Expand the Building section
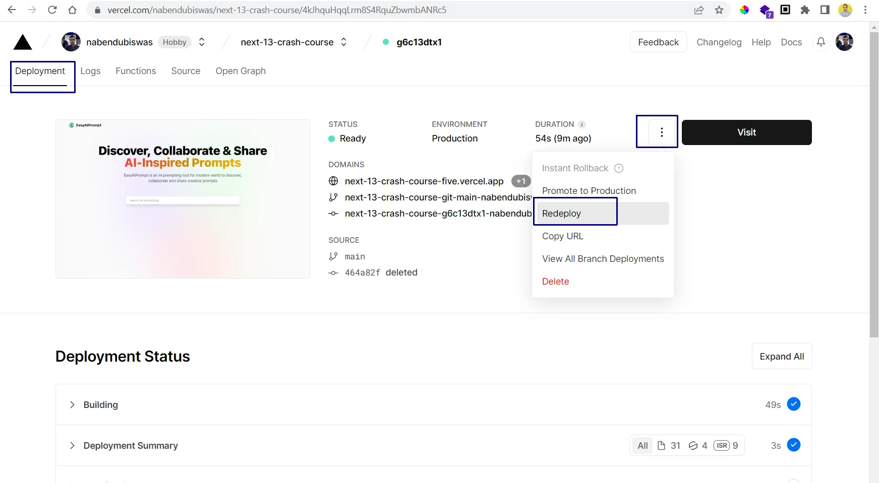Screen dimensions: 879x483 click(434, 404)
